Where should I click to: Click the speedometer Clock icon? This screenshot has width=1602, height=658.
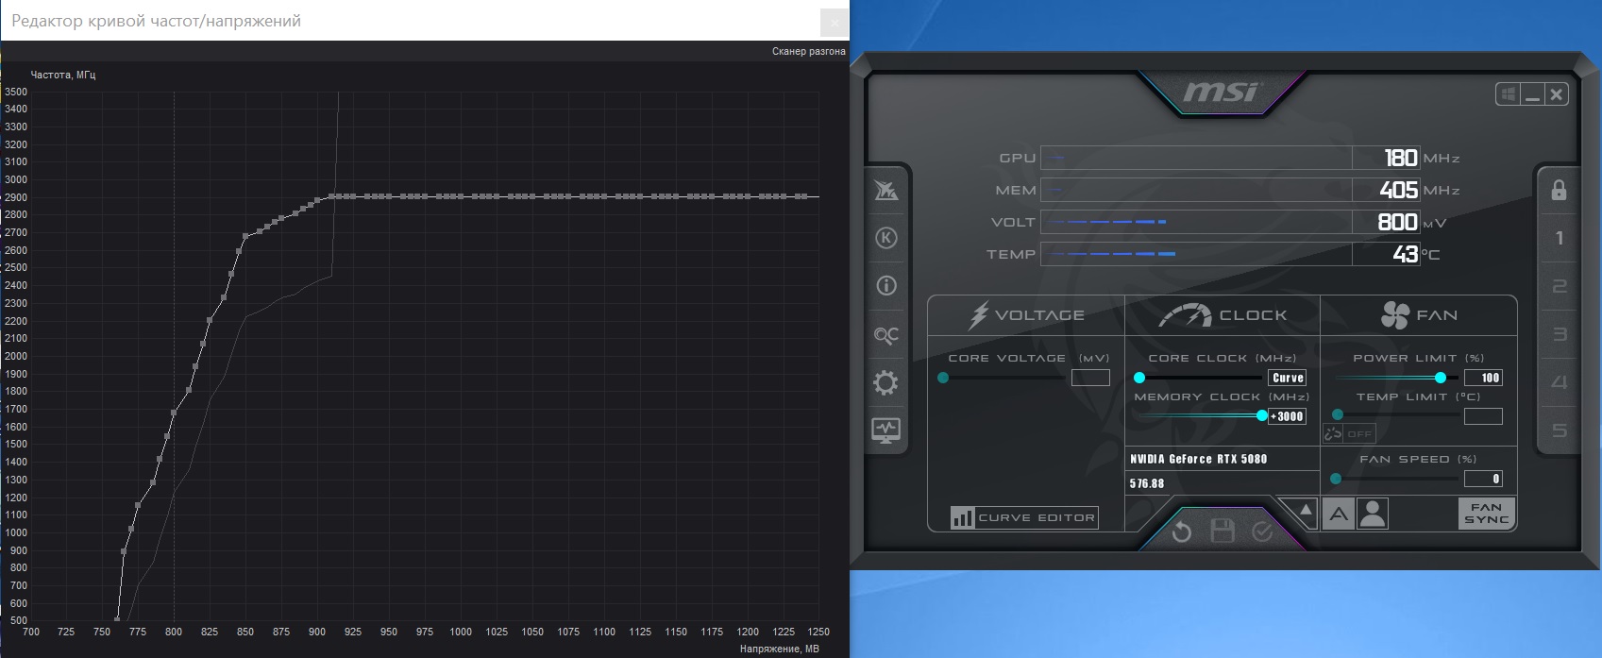1185,315
